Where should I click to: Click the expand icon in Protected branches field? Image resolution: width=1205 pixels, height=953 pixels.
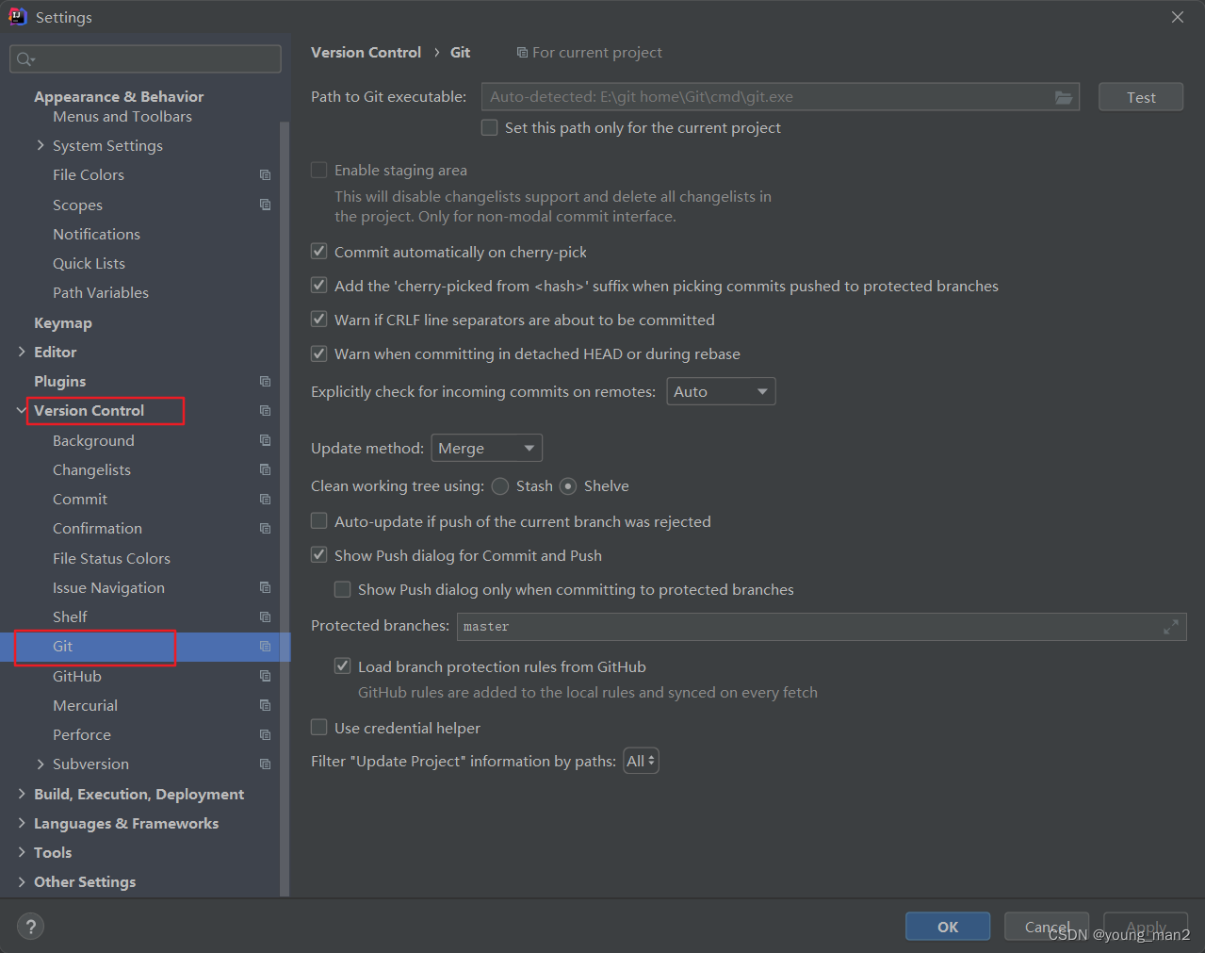pyautogui.click(x=1171, y=627)
